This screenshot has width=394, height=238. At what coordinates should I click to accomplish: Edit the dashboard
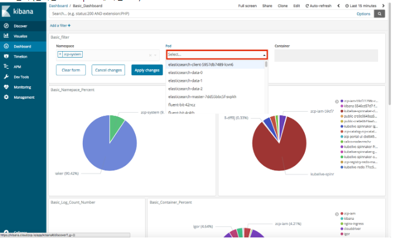(297, 6)
